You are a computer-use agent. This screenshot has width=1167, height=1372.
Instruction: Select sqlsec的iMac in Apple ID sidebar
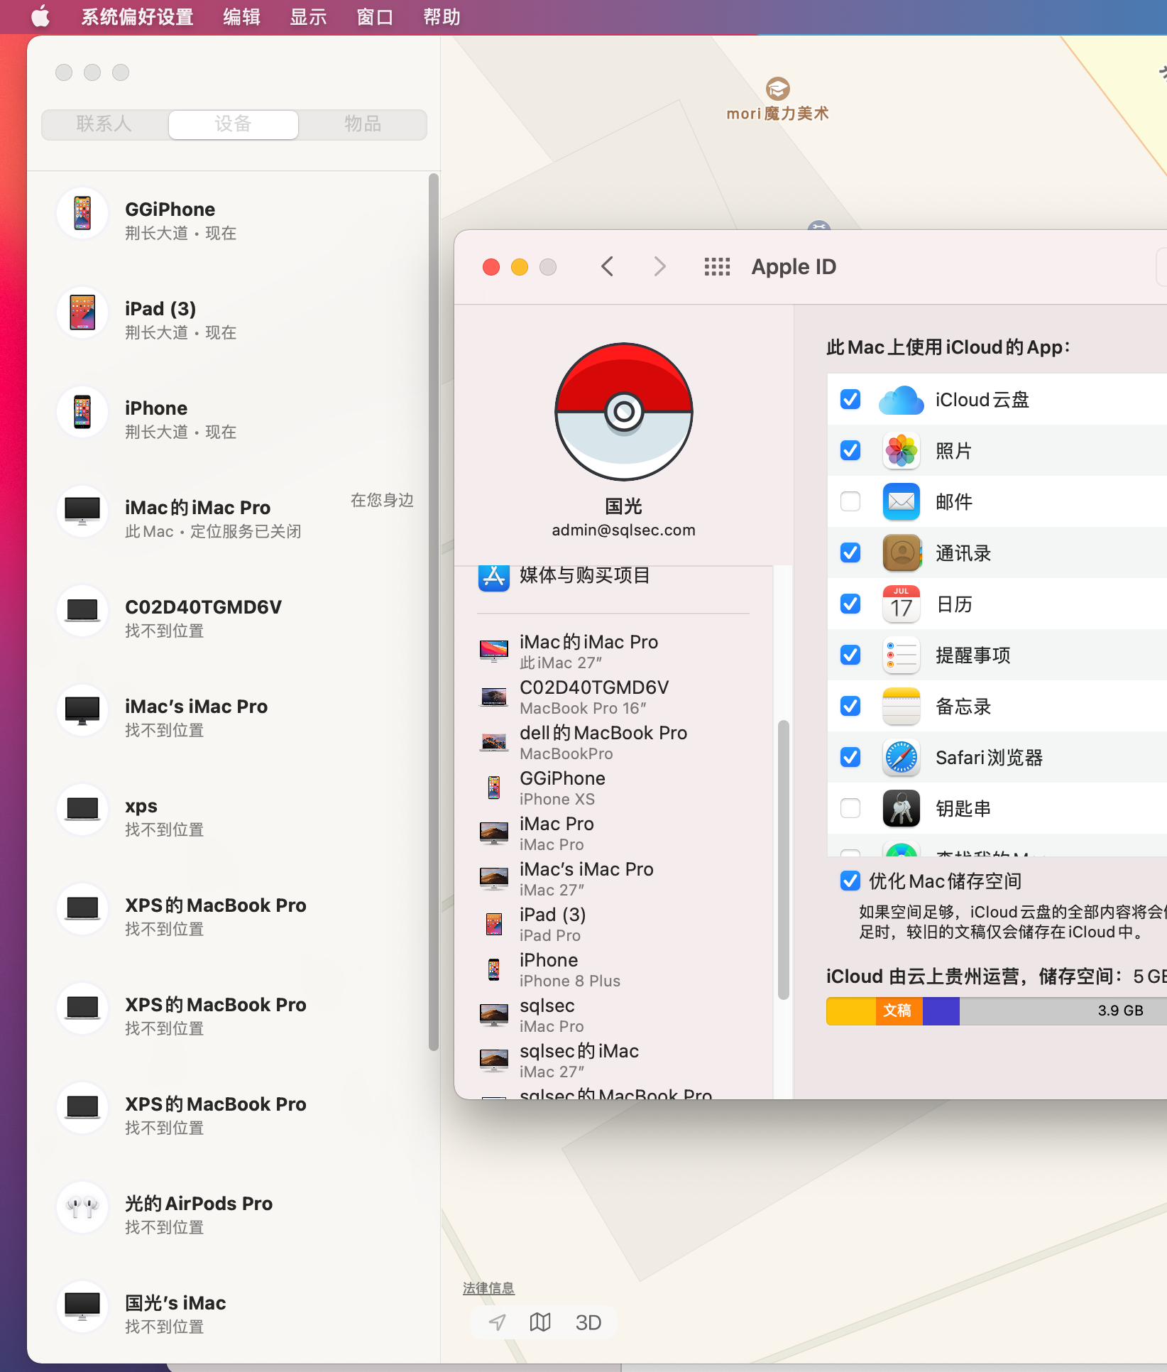tap(613, 1060)
